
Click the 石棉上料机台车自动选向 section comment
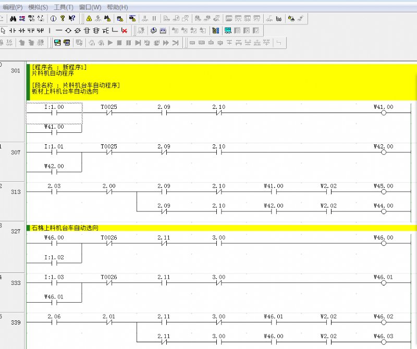point(66,228)
